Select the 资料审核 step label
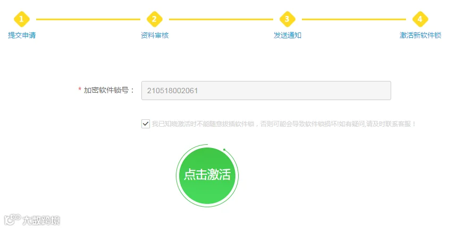 pyautogui.click(x=155, y=35)
